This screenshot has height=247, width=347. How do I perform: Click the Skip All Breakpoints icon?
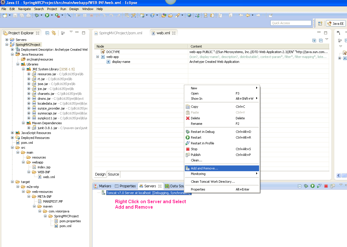point(69,15)
